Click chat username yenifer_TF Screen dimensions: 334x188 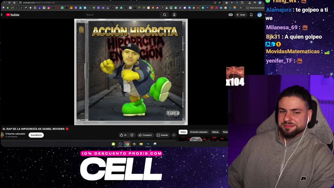coord(279,61)
